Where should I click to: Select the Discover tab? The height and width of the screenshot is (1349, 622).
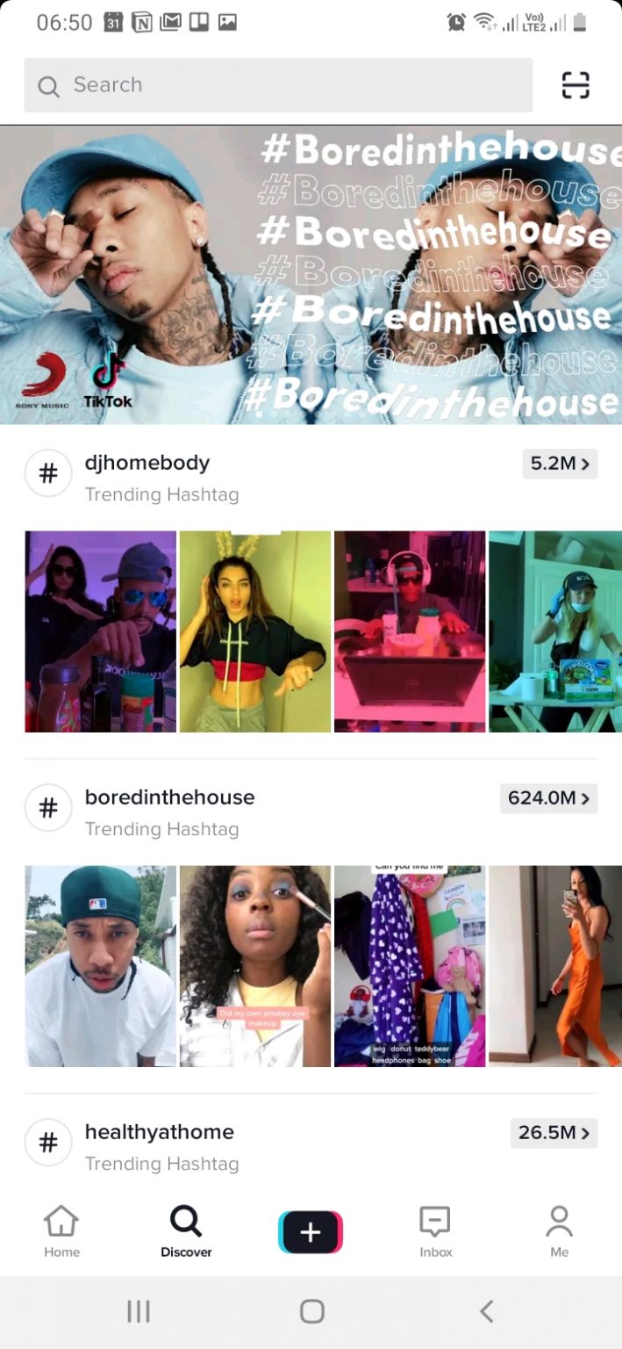pyautogui.click(x=186, y=1232)
